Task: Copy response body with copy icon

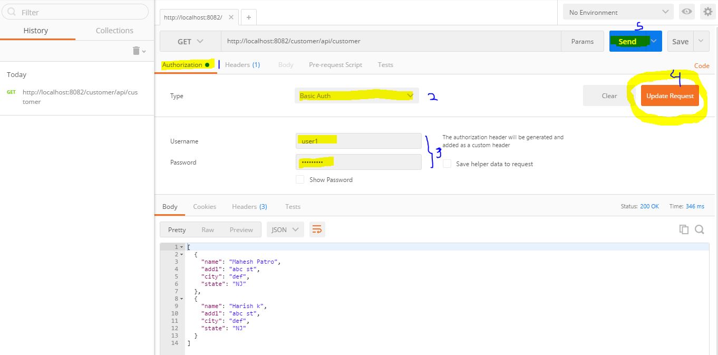Action: (x=684, y=229)
